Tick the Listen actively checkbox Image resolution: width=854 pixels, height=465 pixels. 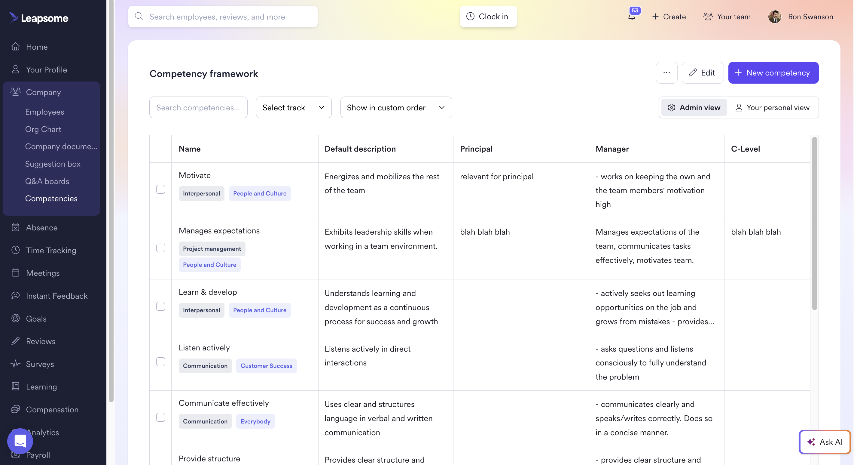point(160,362)
